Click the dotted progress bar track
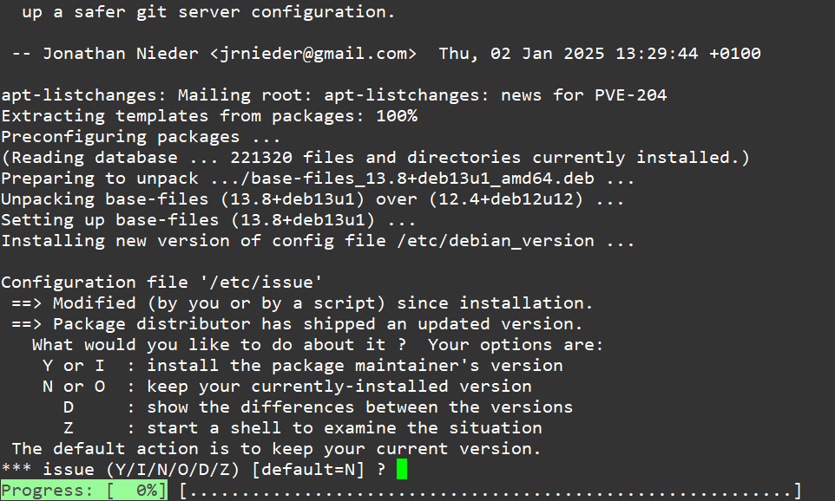This screenshot has height=501, width=835. [x=490, y=490]
